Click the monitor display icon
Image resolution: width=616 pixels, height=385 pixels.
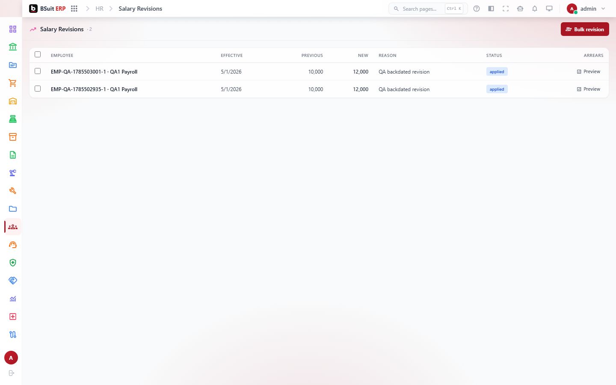coord(549,9)
